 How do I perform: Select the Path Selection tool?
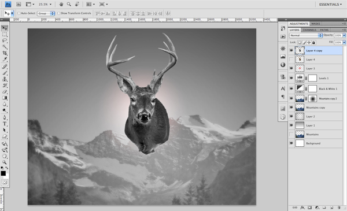point(5,130)
